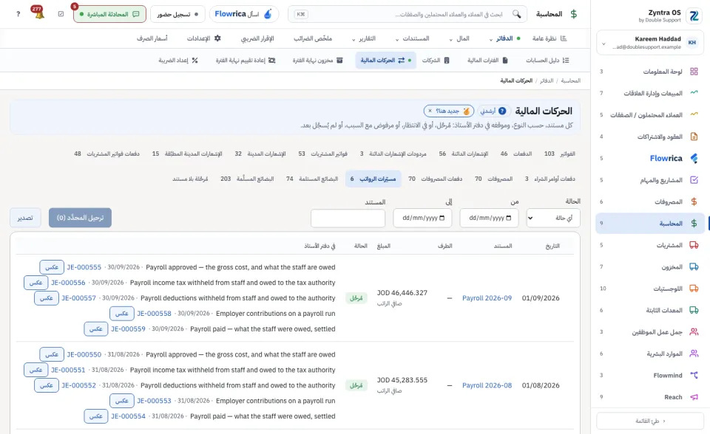Screen dimensions: 710x434
Task: Open the Reach megaphone sidebar icon
Action: pos(694,397)
